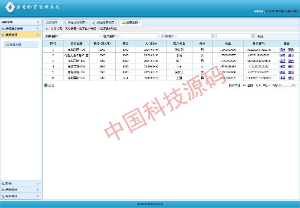Collapse the 租赁管理 accordion chevron
Viewport: 300px width, 208px height.
(x=38, y=35)
